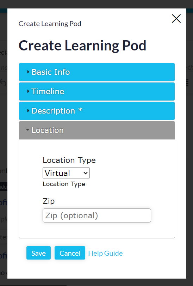Open the Location Type dropdown showing Virtual
Screen dimensions: 193x286
click(x=66, y=173)
